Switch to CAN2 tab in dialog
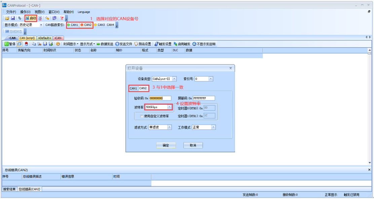The width and height of the screenshot is (374, 199). click(x=143, y=88)
